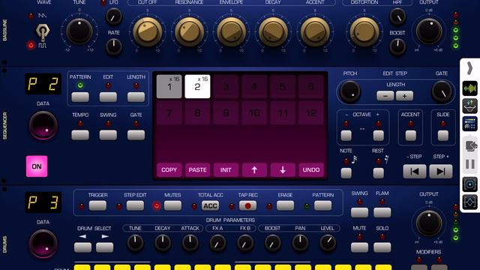Click the drum PAN knob

(x=300, y=243)
